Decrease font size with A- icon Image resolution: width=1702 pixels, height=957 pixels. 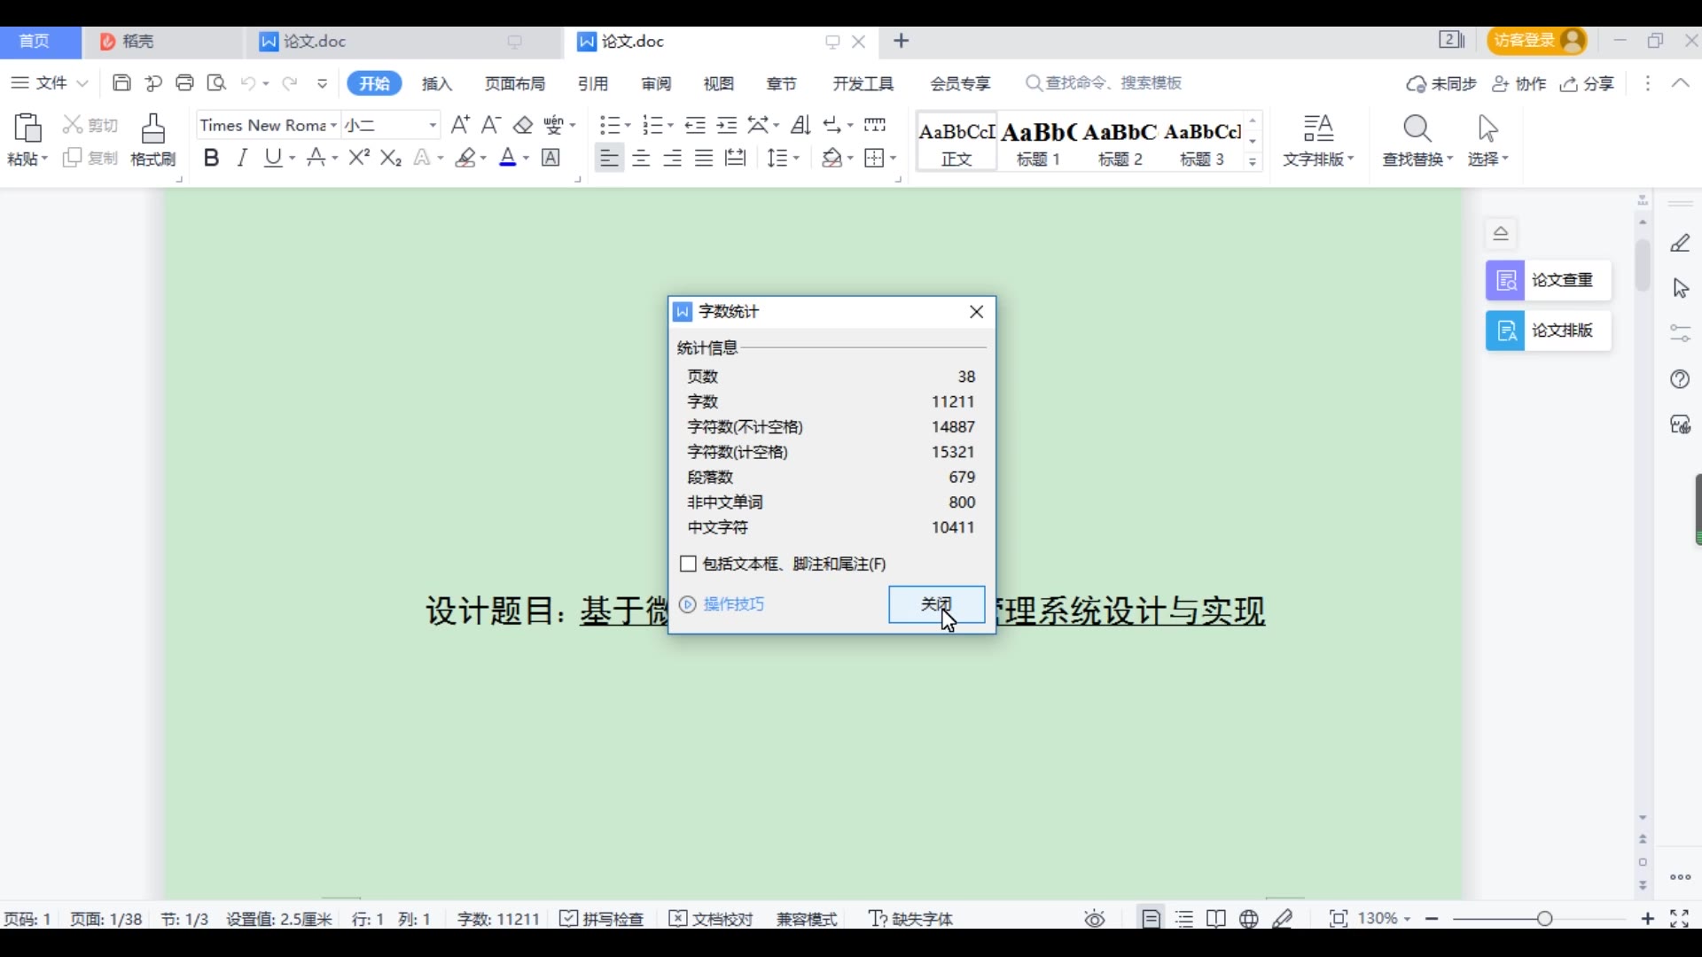point(491,125)
